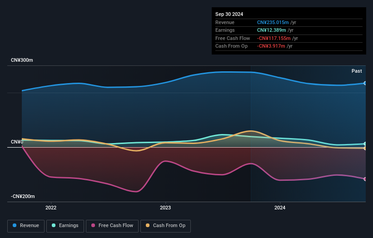Screen dimensions: 373x238
Task: Select the 2022 x-axis label
Action: (51, 208)
